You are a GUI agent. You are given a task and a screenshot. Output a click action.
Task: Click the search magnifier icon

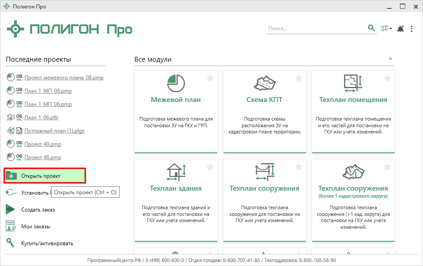click(372, 28)
